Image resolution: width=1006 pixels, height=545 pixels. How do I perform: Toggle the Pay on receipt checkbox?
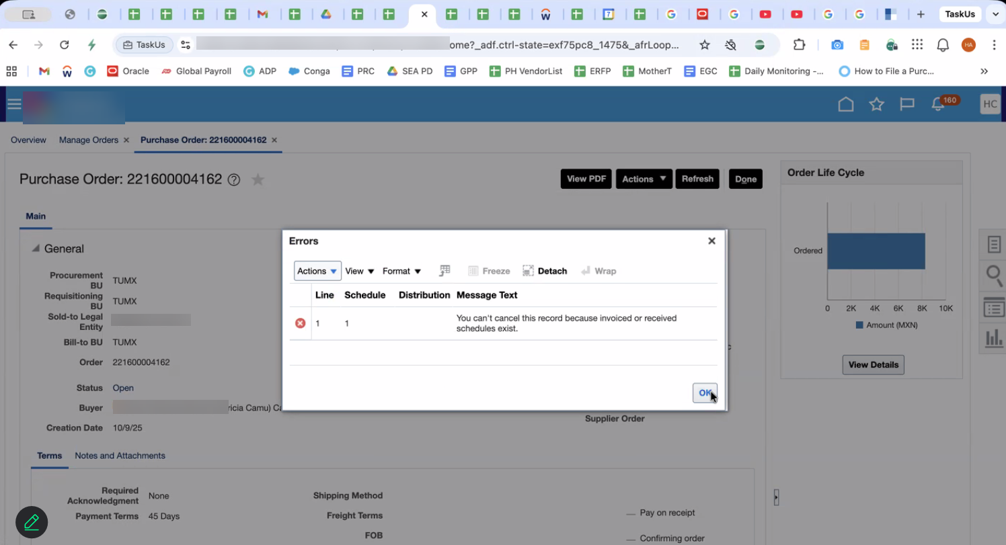pos(631,513)
